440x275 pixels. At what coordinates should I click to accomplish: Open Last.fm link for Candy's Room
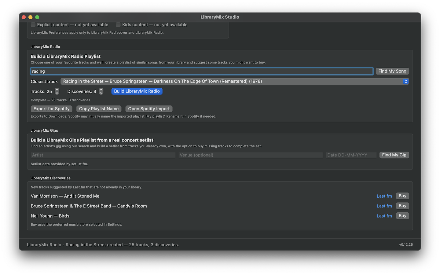[384, 206]
